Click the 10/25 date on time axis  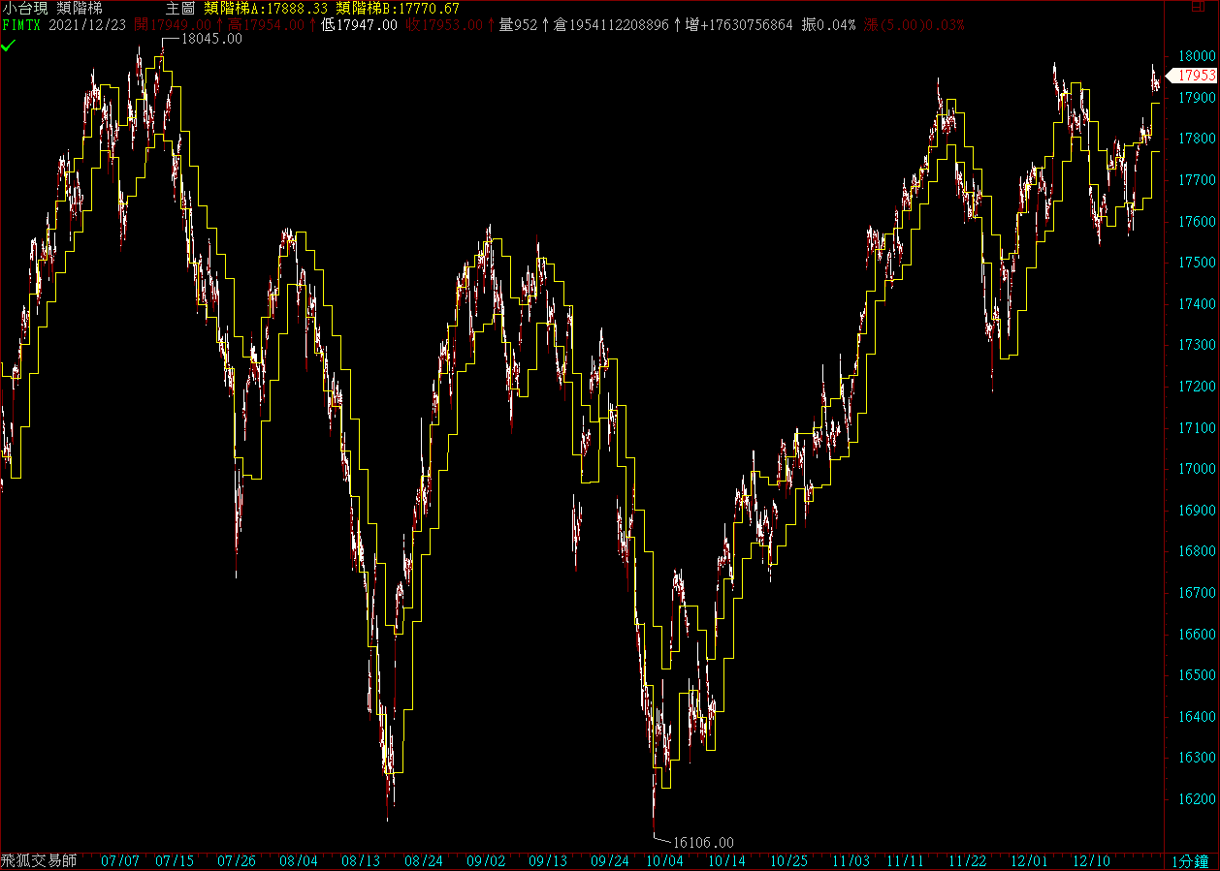[788, 861]
